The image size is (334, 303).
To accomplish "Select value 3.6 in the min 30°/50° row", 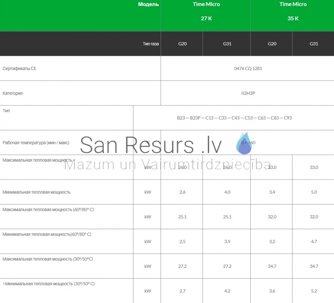I will coord(272,291).
